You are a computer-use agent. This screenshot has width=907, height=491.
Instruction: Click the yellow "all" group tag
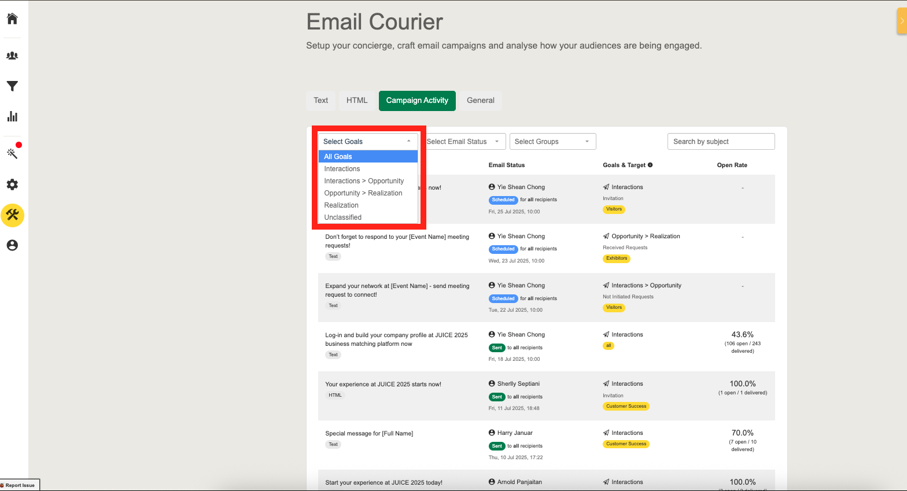tap(609, 346)
